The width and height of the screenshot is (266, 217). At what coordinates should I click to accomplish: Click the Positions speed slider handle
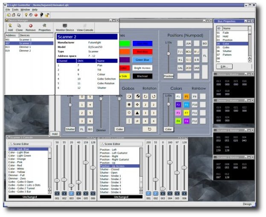pyautogui.click(x=169, y=54)
